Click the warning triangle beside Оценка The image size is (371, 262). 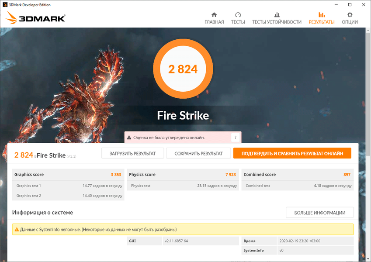point(129,138)
